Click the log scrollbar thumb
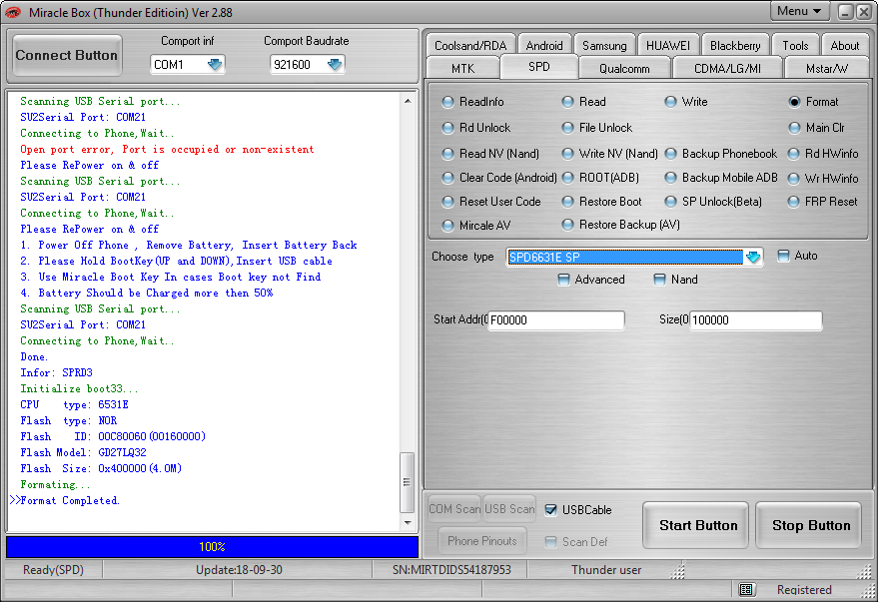The width and height of the screenshot is (878, 602). [408, 482]
